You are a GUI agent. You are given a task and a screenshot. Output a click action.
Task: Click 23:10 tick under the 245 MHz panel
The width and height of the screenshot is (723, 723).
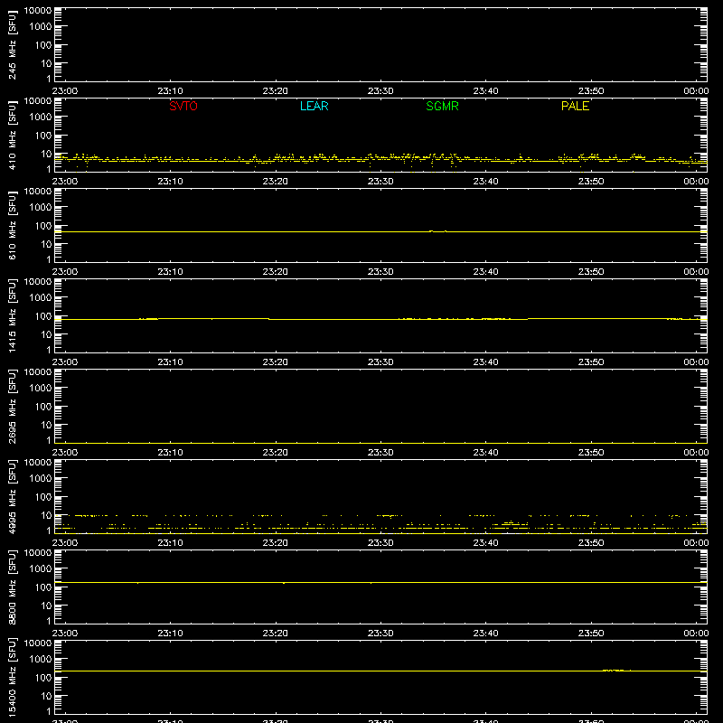coord(170,91)
